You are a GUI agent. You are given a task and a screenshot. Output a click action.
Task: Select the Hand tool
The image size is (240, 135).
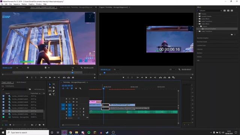point(50,94)
